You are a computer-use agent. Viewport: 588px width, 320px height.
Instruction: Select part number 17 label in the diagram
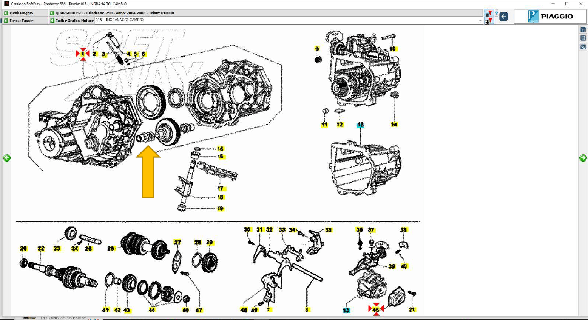click(221, 189)
